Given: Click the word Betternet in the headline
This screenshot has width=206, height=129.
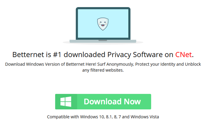Looking at the screenshot, I should [x=27, y=55].
